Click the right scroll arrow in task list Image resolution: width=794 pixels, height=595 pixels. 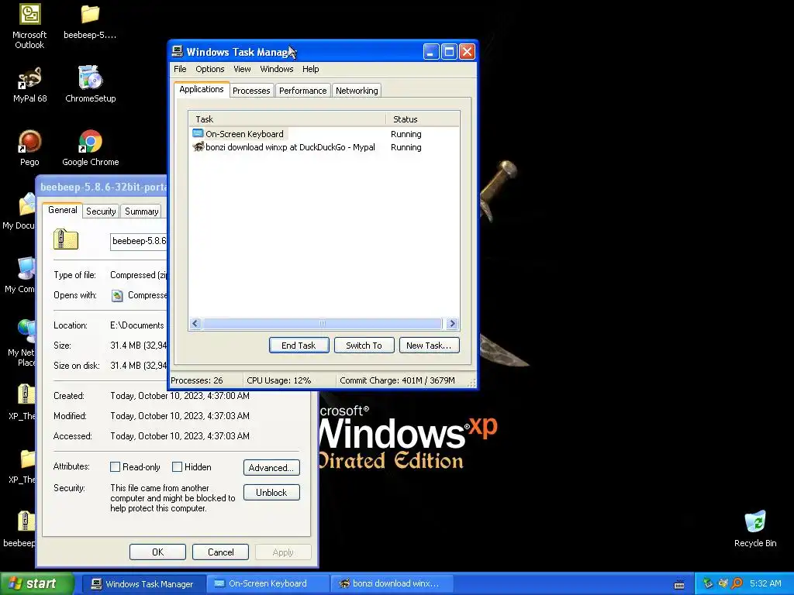452,324
